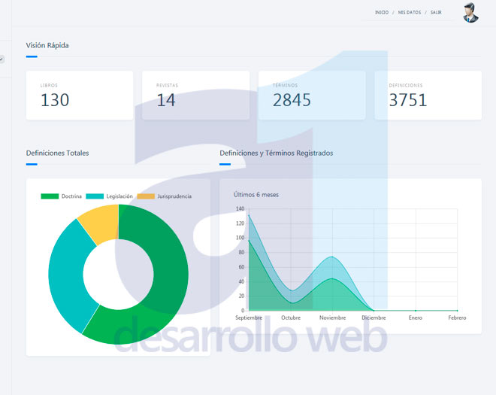Click SALIR to log out
Image resolution: width=496 pixels, height=395 pixels.
[436, 13]
